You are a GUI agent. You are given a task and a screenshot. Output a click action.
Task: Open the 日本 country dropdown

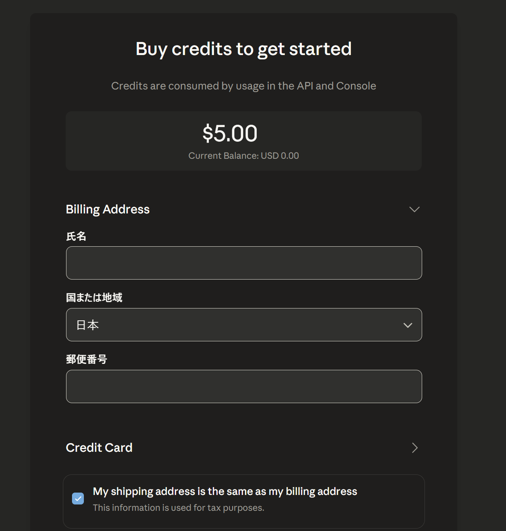point(244,325)
